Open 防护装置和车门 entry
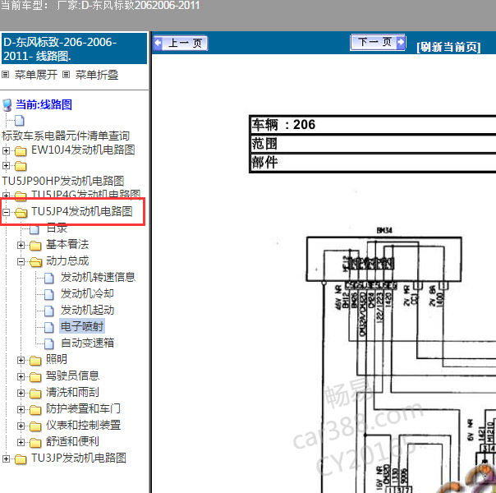 click(83, 408)
